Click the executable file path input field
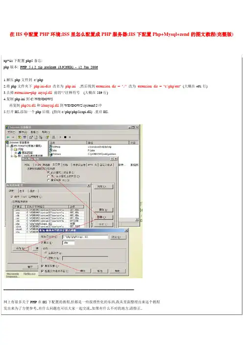 pyautogui.click(x=85, y=237)
